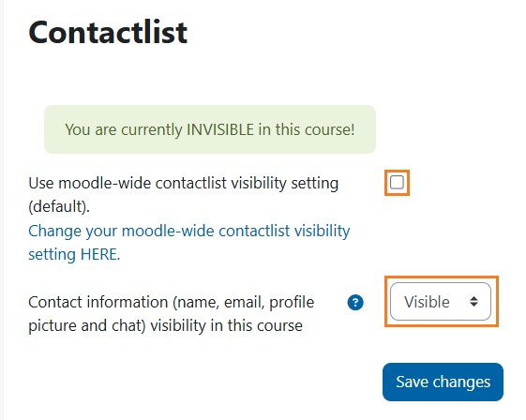Click the up-down arrows in the visibility selector

click(473, 301)
